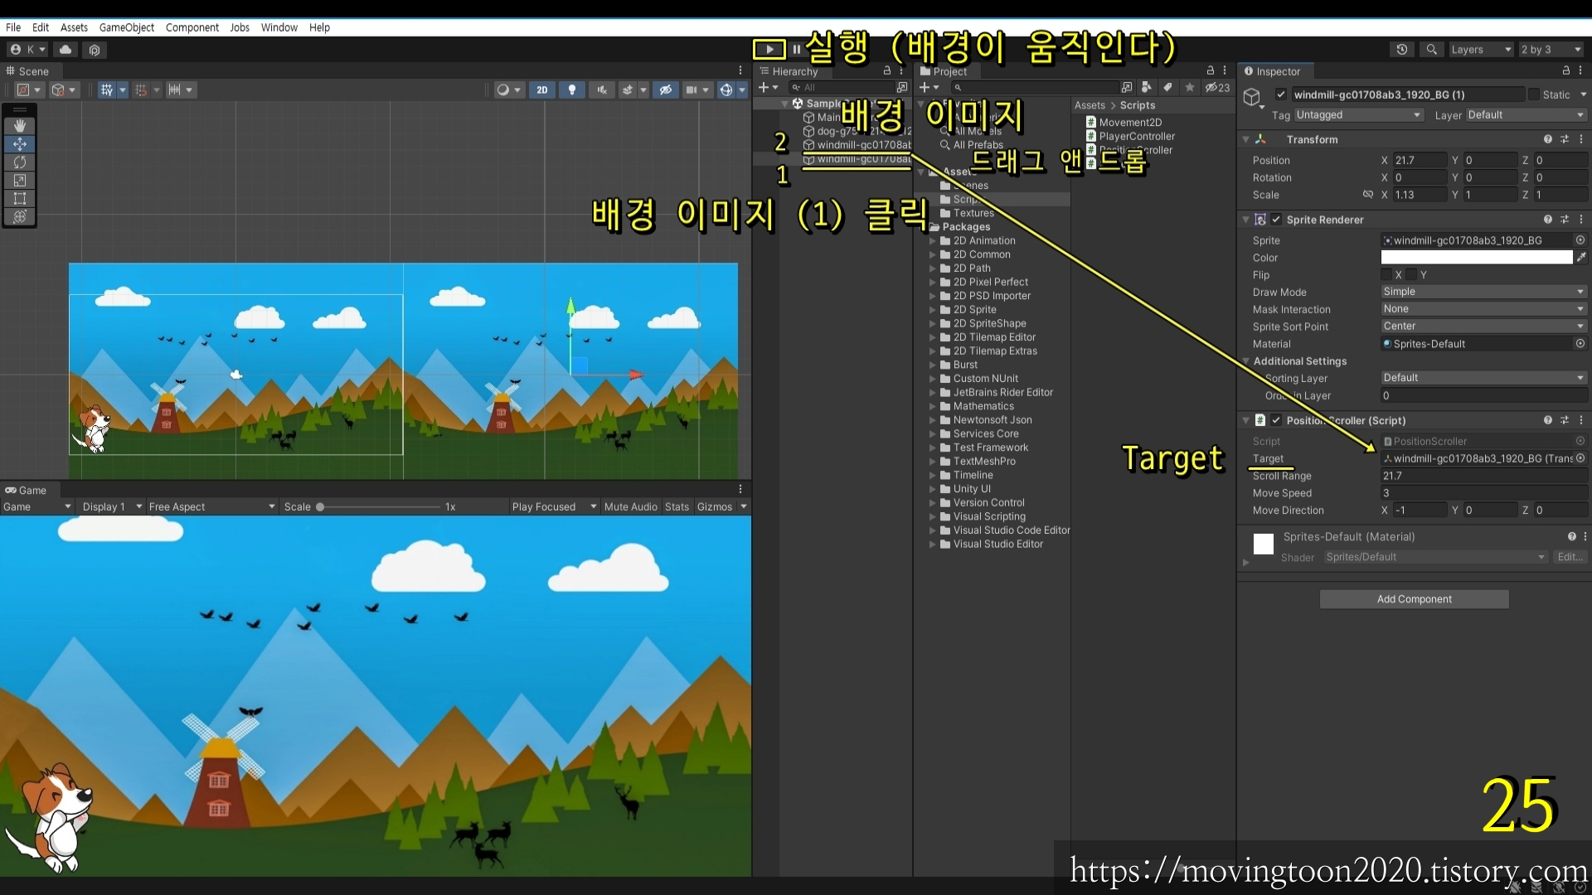Click the Game view Scale slider
This screenshot has width=1592, height=895.
pos(379,506)
